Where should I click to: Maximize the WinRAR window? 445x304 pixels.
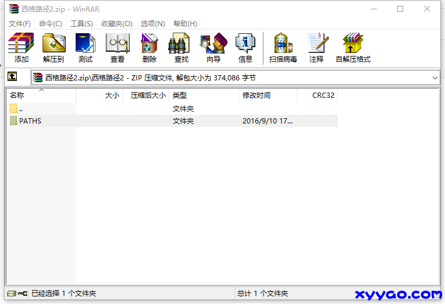tap(400, 9)
